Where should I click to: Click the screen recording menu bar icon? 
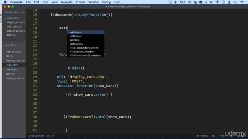click(x=176, y=2)
